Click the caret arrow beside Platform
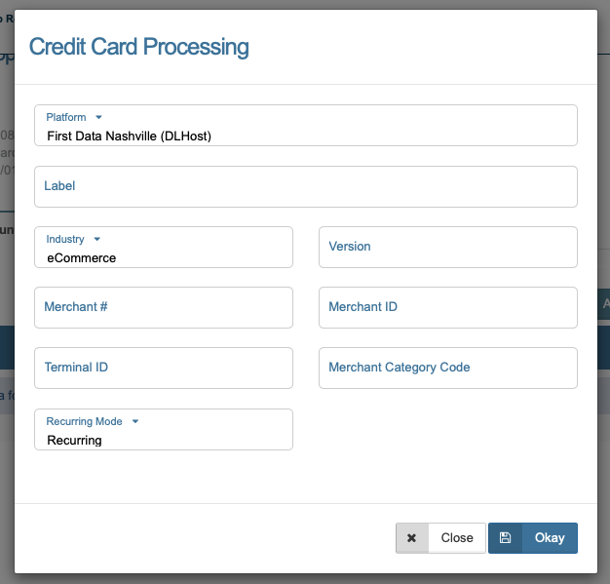This screenshot has height=584, width=610. (98, 118)
